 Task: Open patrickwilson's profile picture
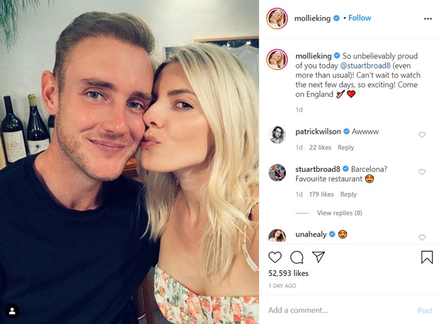pyautogui.click(x=277, y=135)
